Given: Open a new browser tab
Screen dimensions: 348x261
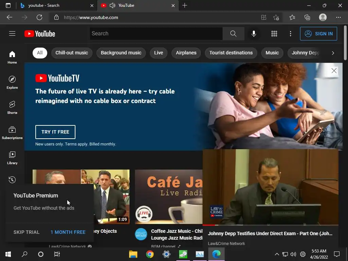Looking at the screenshot, I should [x=185, y=5].
